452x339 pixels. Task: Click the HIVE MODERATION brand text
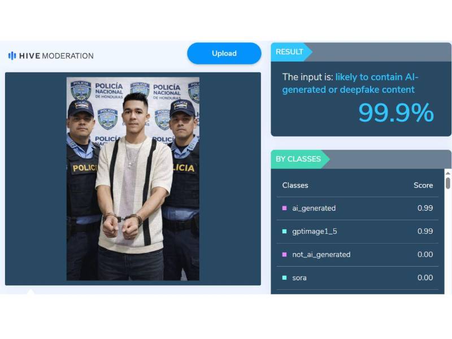tap(56, 56)
